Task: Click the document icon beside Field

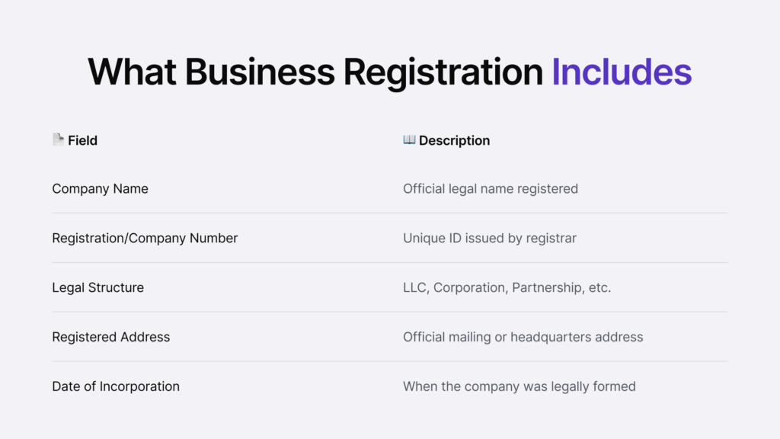Action: (x=58, y=139)
